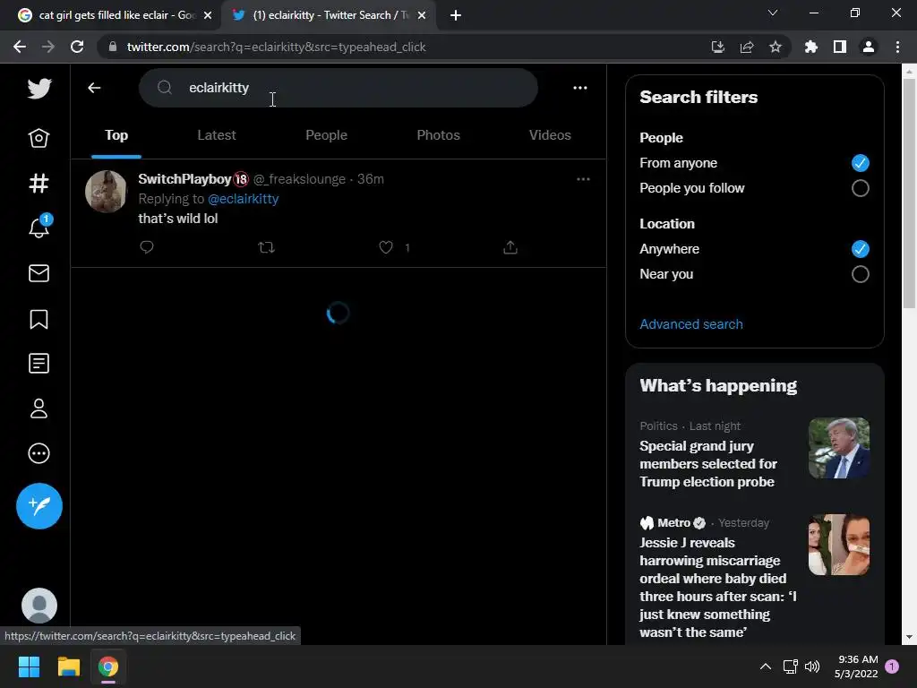Switch to the People tab
The width and height of the screenshot is (917, 688).
coord(326,135)
